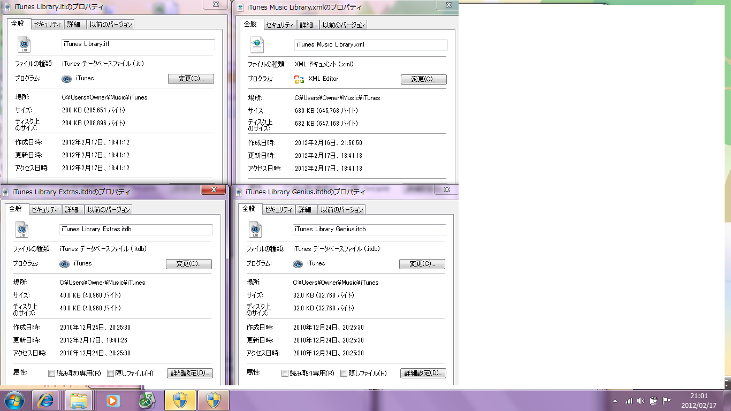Click the green X icon with question mark on taskbar
Screen dimensions: 731x411
[147, 400]
